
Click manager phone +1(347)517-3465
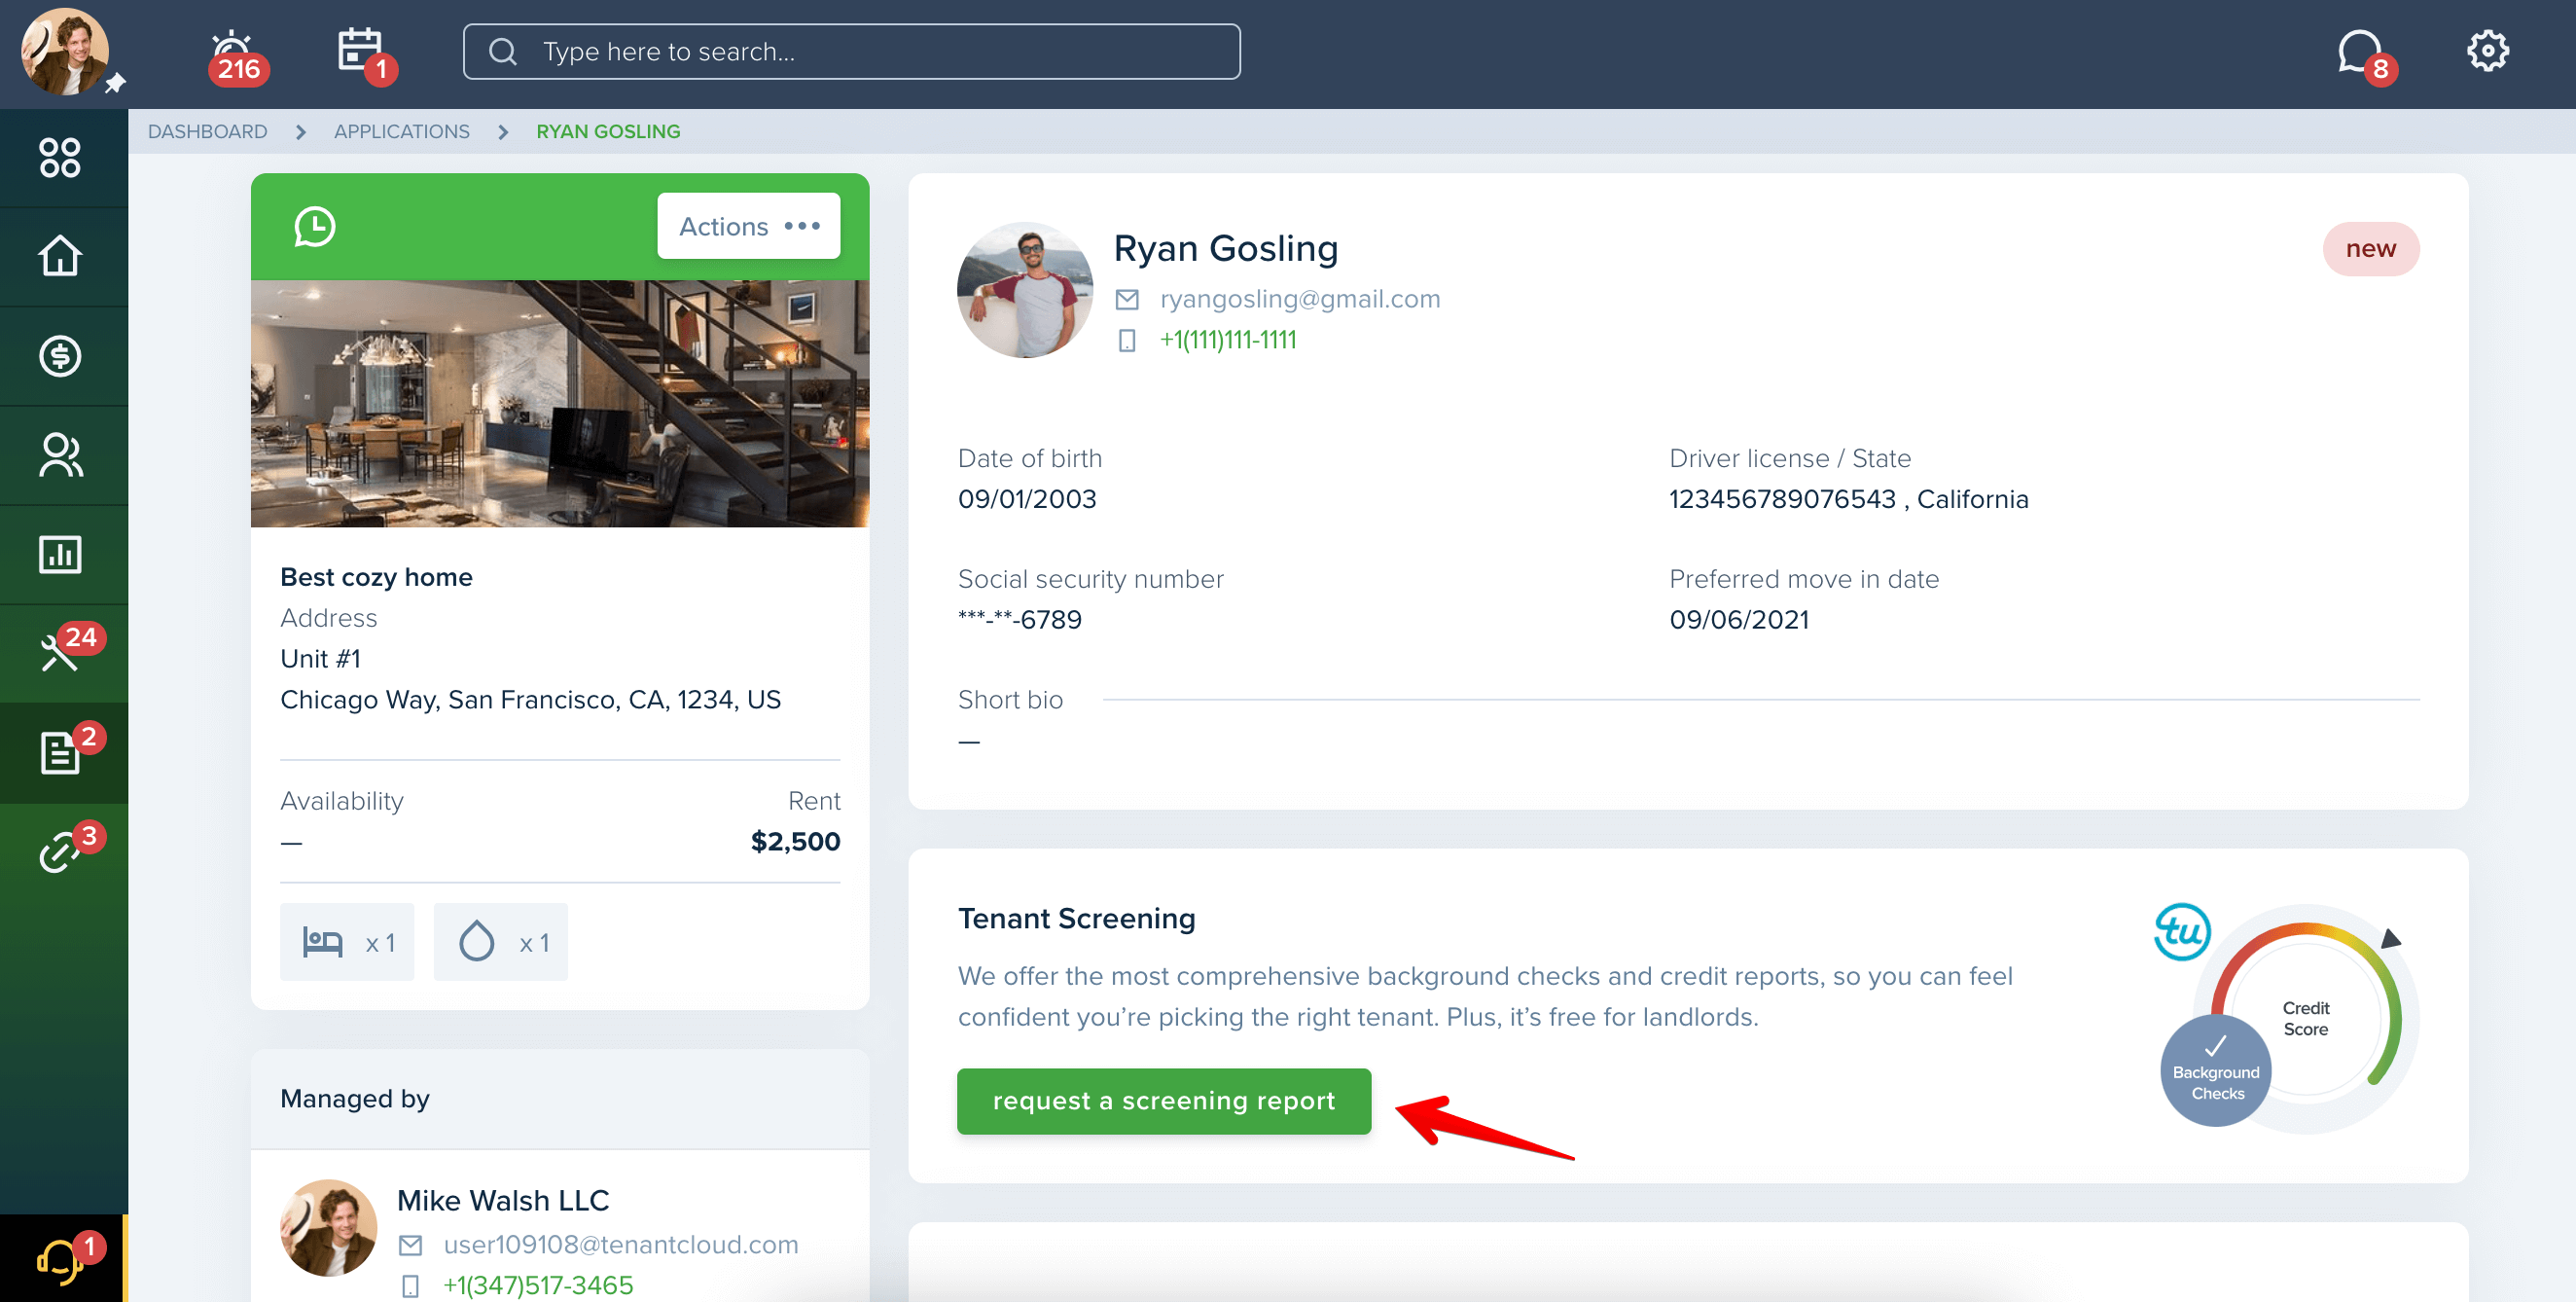pyautogui.click(x=538, y=1286)
